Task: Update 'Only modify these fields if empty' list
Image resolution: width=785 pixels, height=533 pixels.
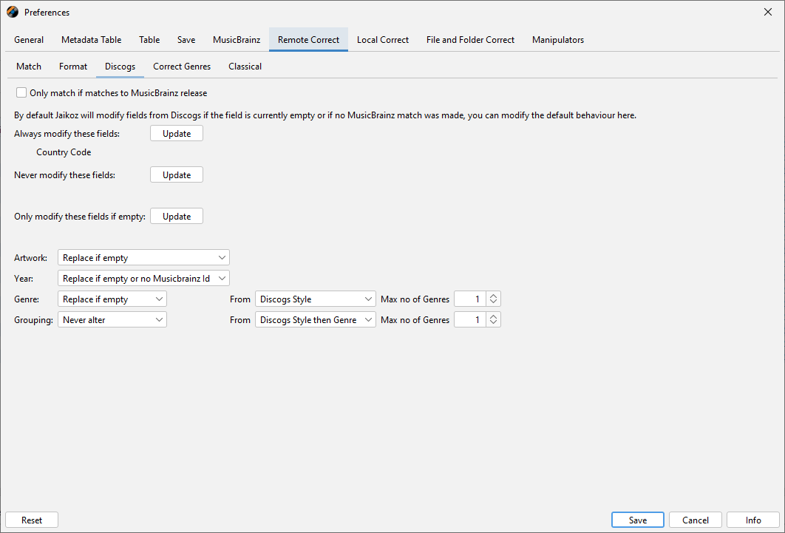Action: click(177, 217)
